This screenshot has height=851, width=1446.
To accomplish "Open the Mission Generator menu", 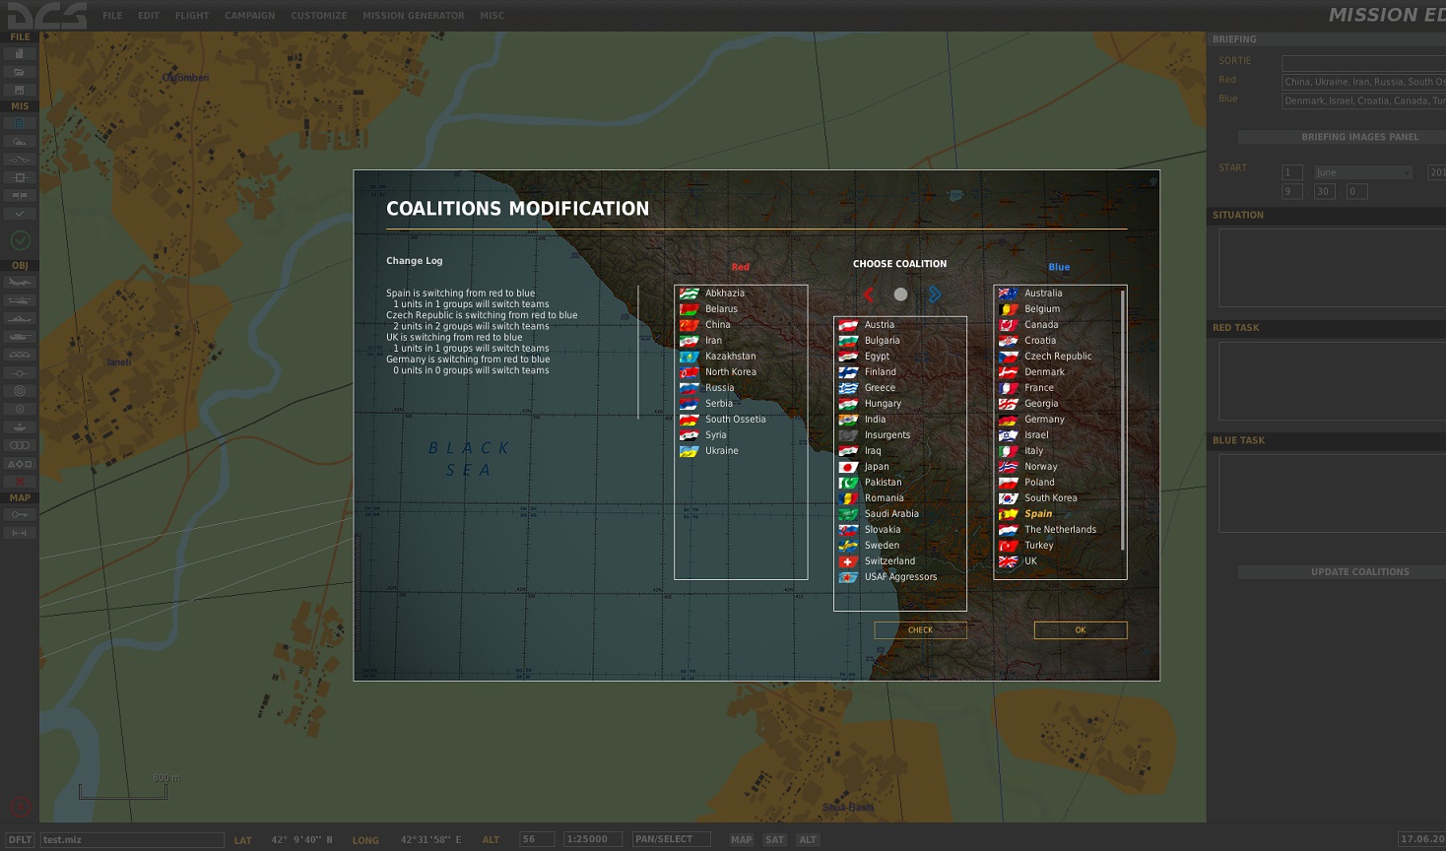I will coord(413,16).
